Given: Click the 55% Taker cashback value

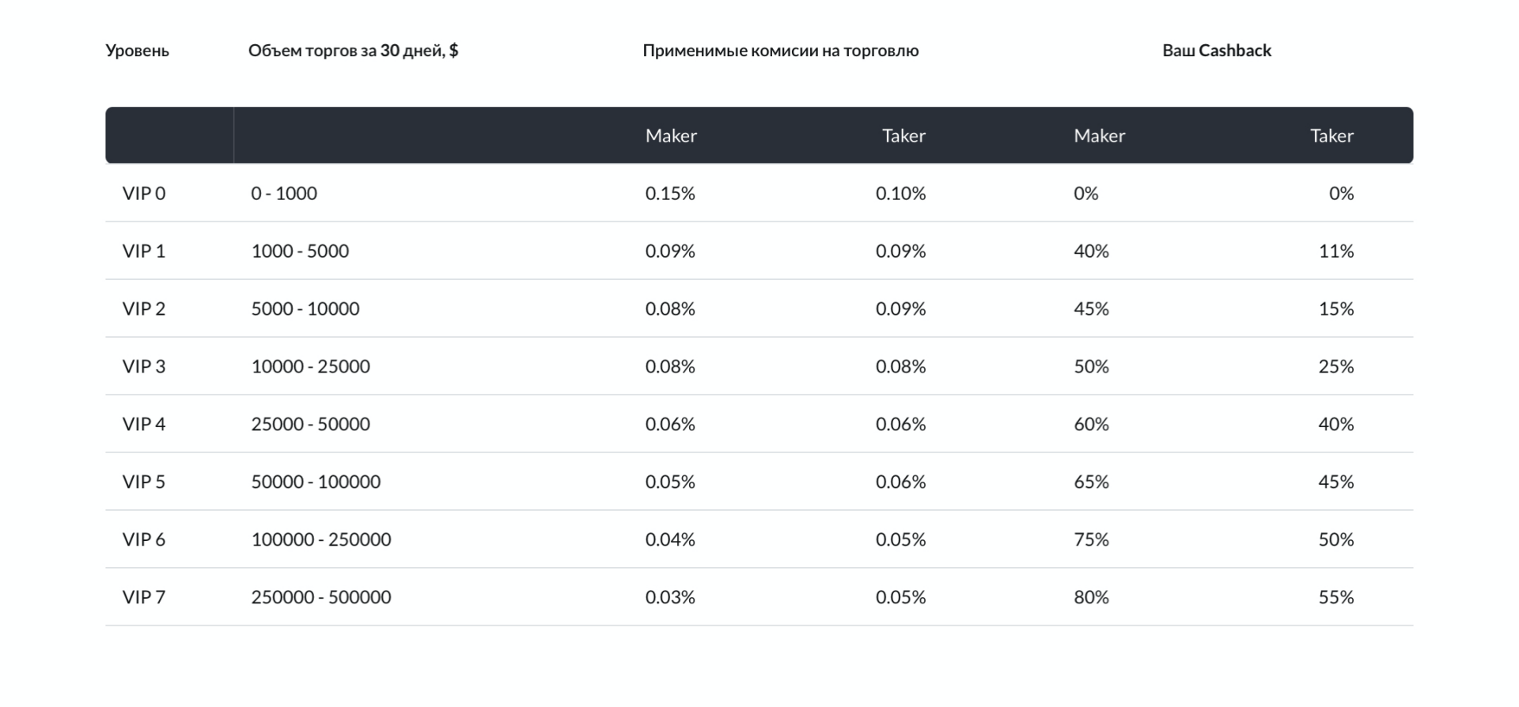Looking at the screenshot, I should point(1335,598).
